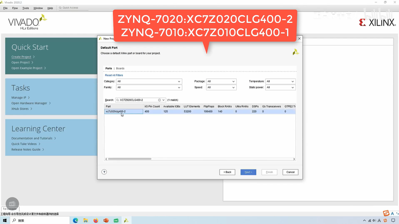Expand the Speed dropdown
Screen dimensions: 399x224
coord(221,87)
